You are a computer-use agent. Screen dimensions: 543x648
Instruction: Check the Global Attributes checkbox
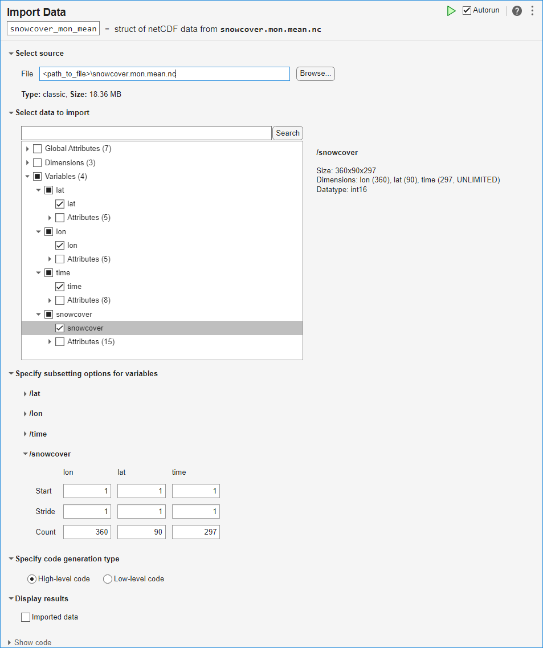click(38, 149)
